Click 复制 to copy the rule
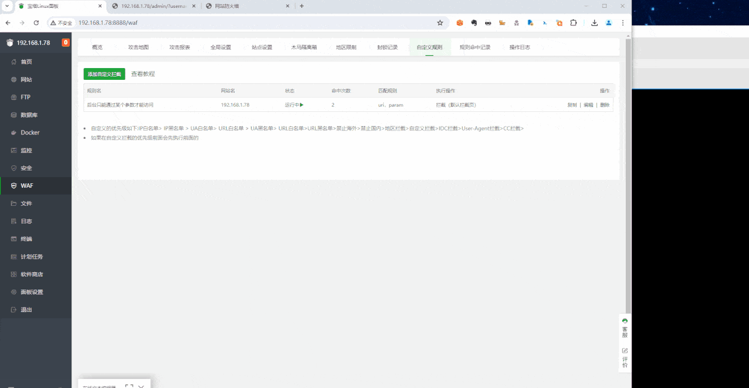This screenshot has height=388, width=749. click(572, 105)
